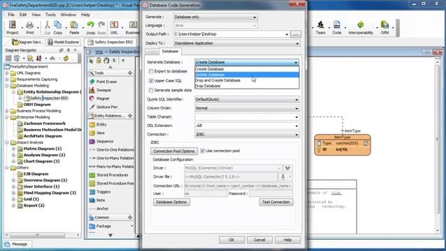Click the output path browse button
The height and width of the screenshot is (251, 446).
(295, 34)
